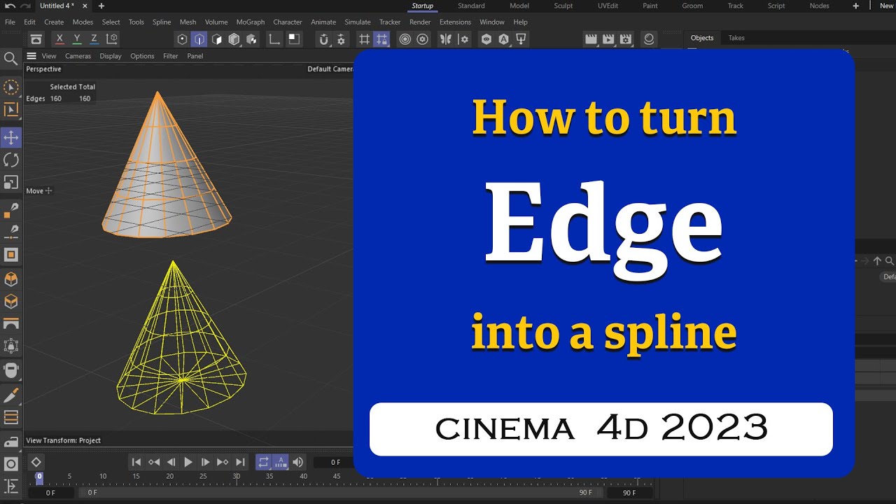Viewport: 896px width, 504px height.
Task: Add new layout with plus button
Action: tap(855, 6)
